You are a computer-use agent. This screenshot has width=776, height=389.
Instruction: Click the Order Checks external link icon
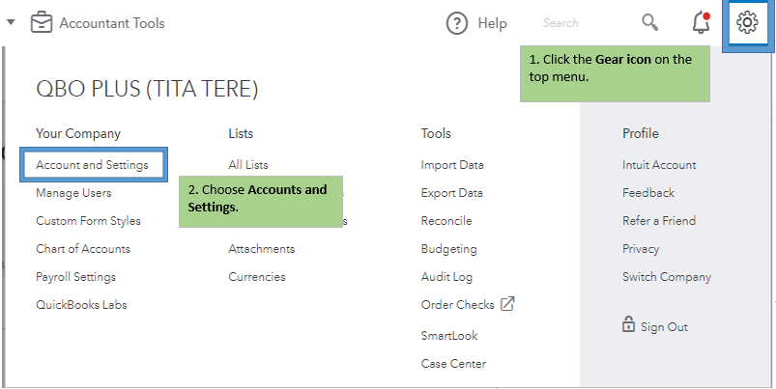(507, 304)
